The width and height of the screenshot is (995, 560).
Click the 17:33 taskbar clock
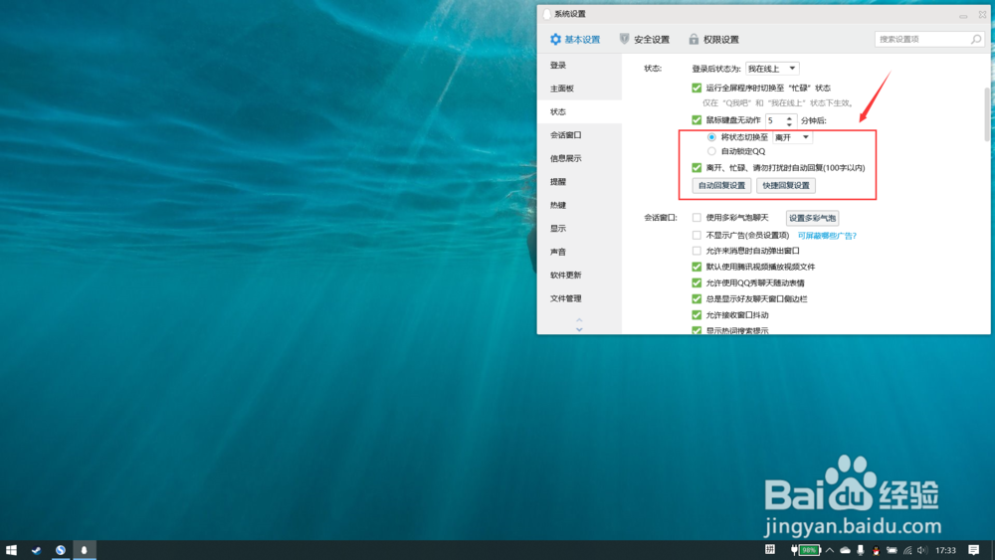945,550
